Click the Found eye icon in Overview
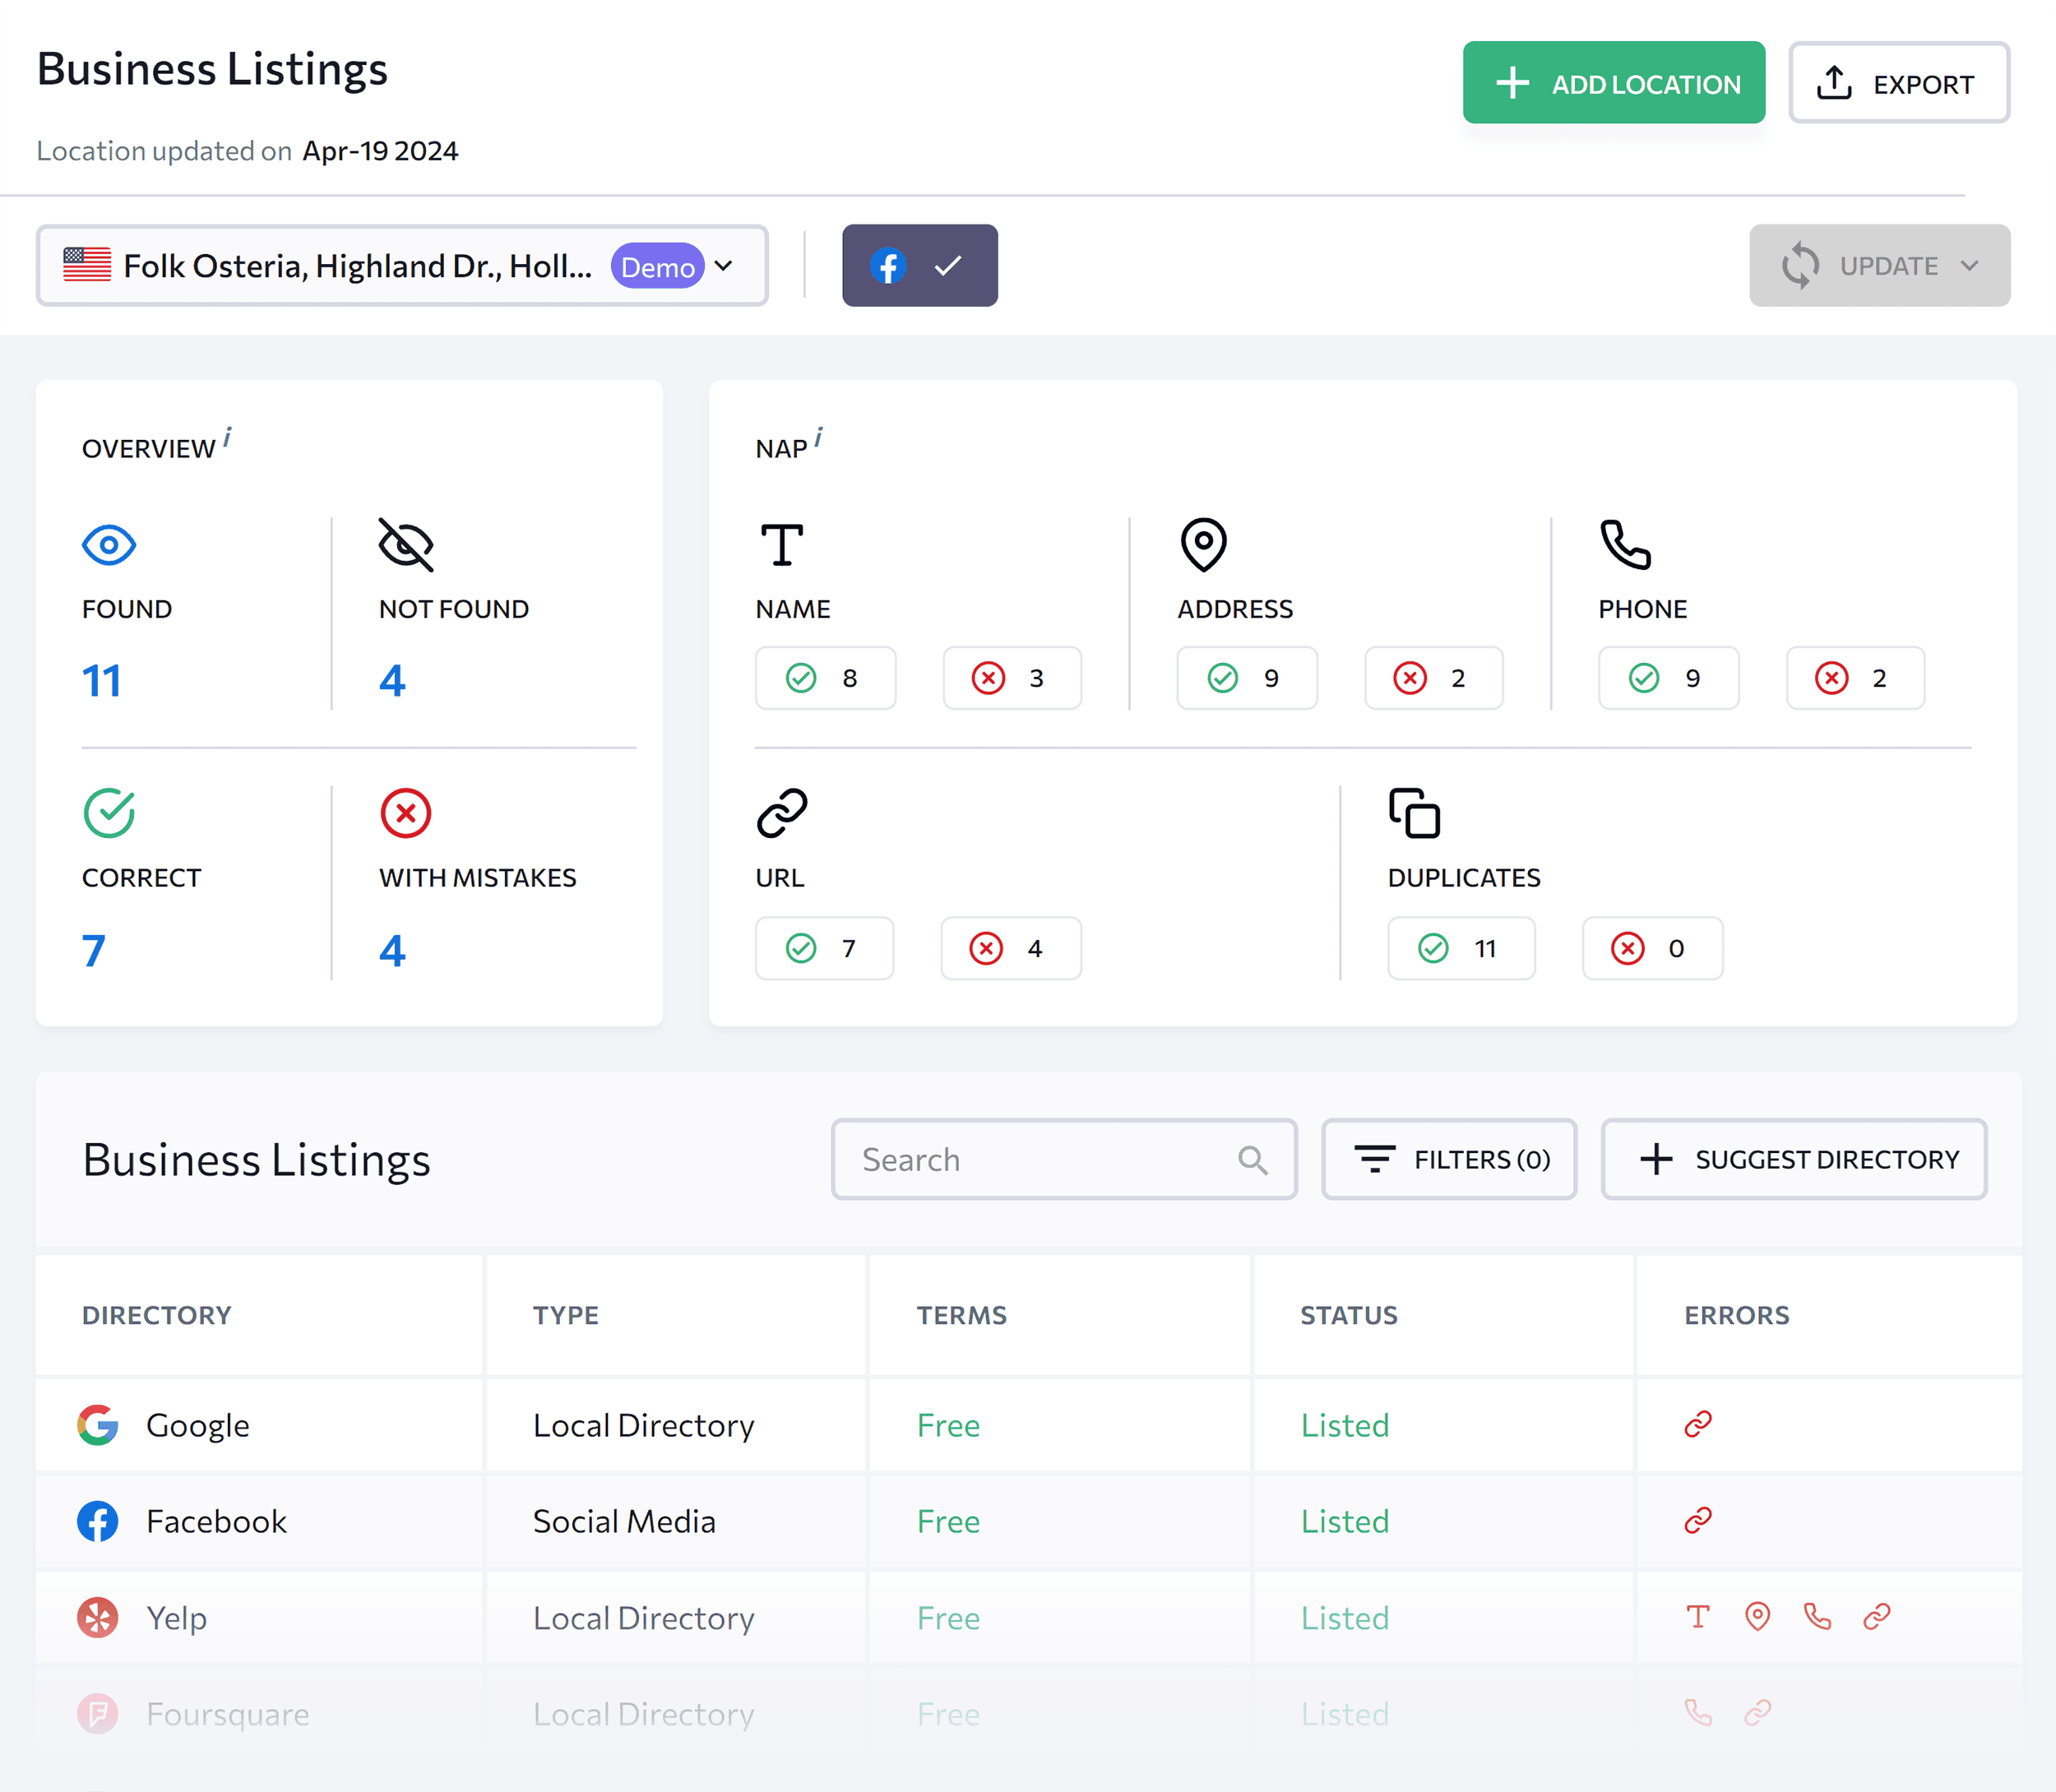The height and width of the screenshot is (1792, 2056). click(108, 545)
